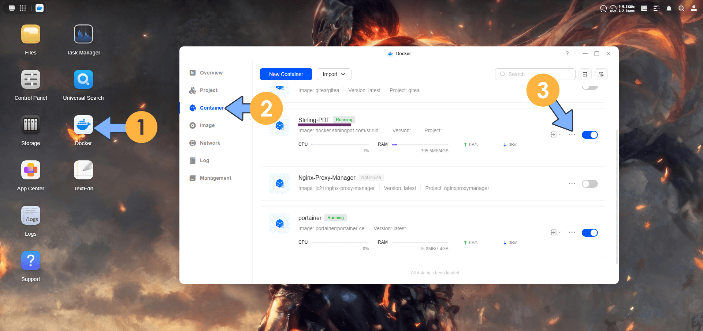
Task: Open the Support desktop icon
Action: 31,261
